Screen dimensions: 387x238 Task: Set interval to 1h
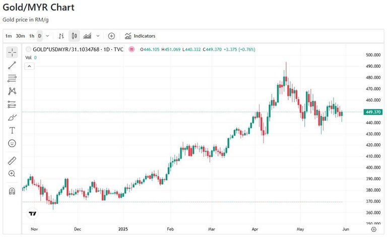tap(32, 36)
